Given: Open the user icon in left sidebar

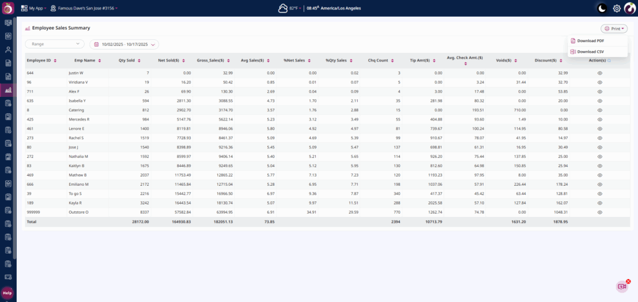Looking at the screenshot, I should point(8,49).
